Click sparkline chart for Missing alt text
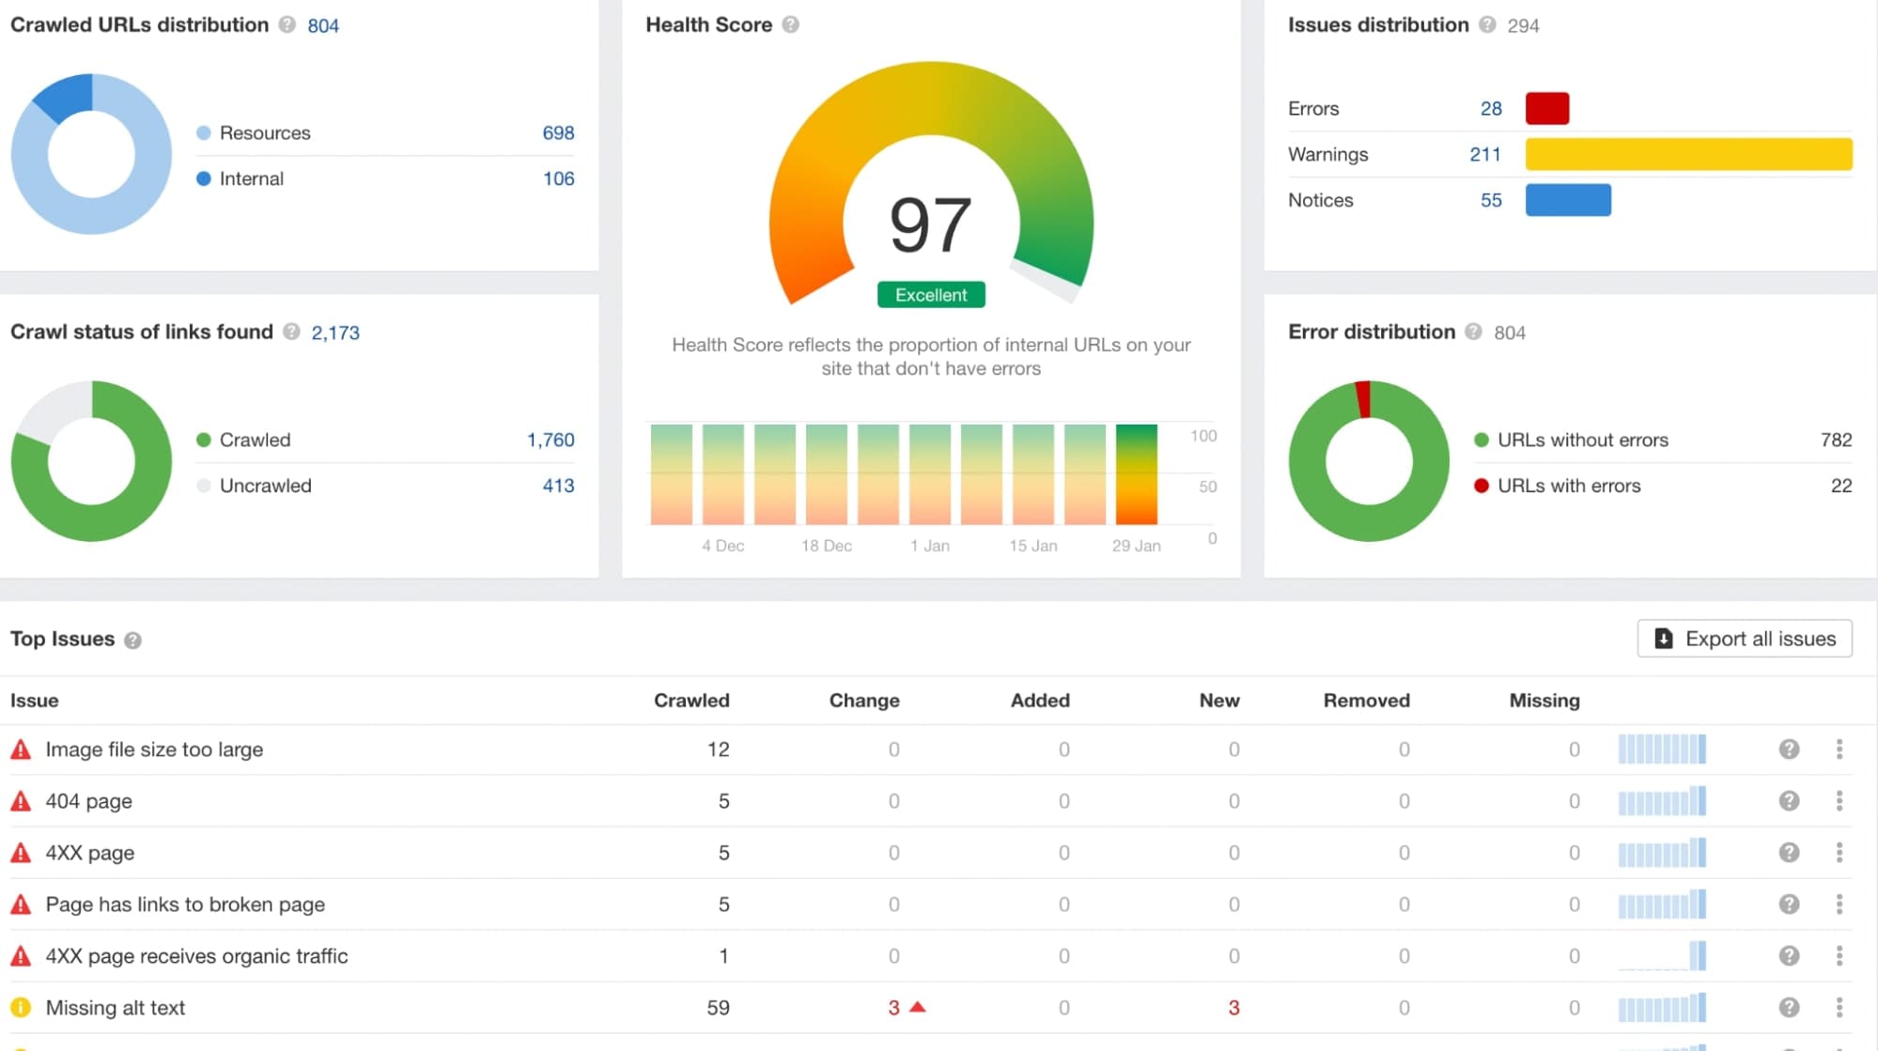This screenshot has height=1051, width=1878. coord(1662,1008)
